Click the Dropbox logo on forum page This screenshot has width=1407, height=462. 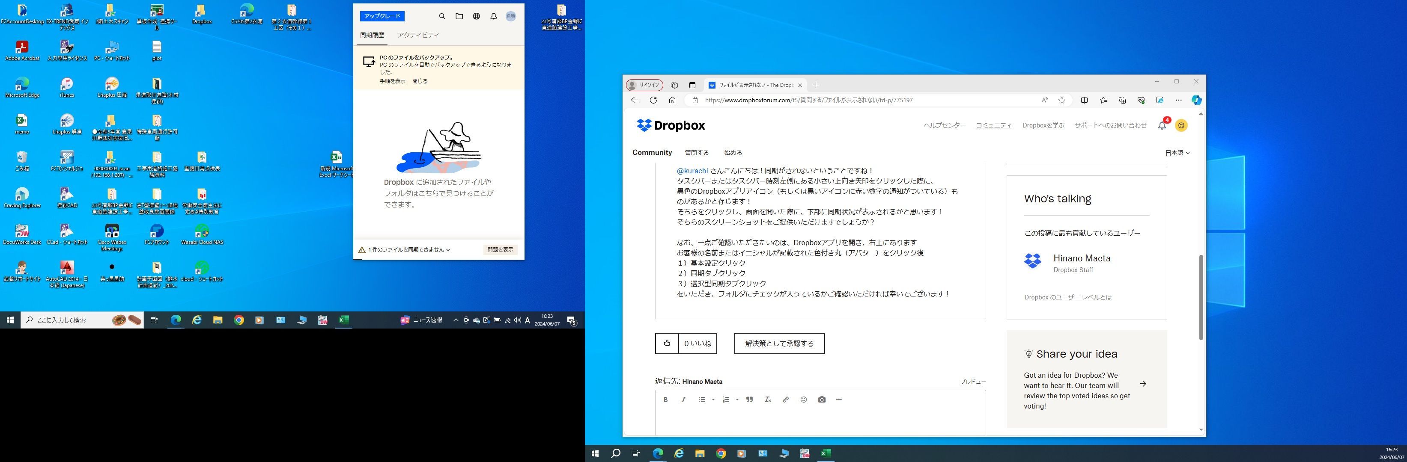tap(671, 125)
